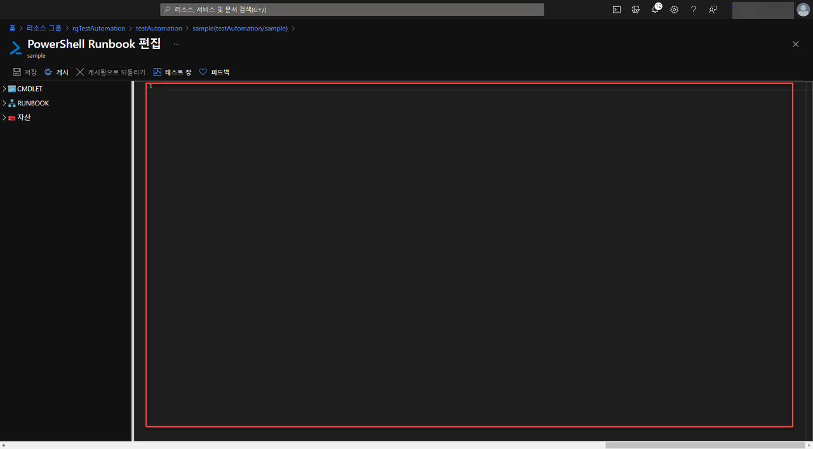Open the portal settings gear
813x449 pixels.
tap(675, 10)
